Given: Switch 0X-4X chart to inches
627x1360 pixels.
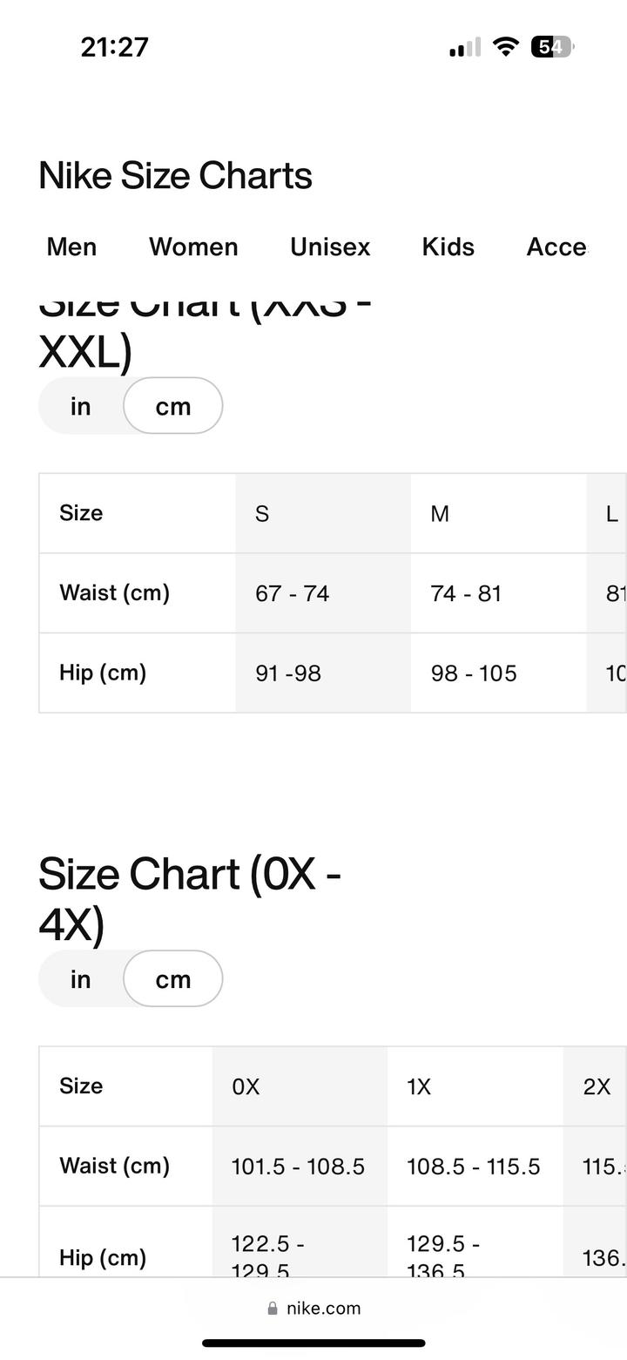Looking at the screenshot, I should 81,979.
